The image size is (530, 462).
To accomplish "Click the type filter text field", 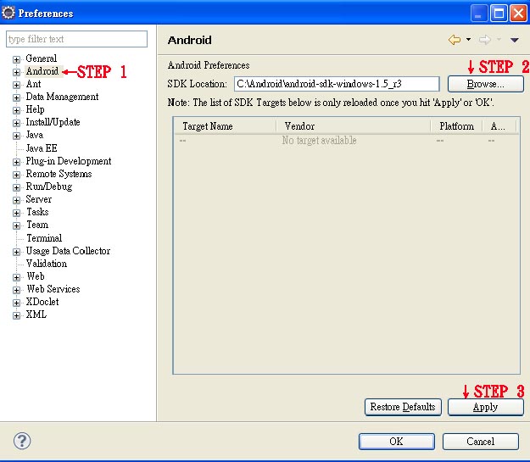I will click(76, 39).
